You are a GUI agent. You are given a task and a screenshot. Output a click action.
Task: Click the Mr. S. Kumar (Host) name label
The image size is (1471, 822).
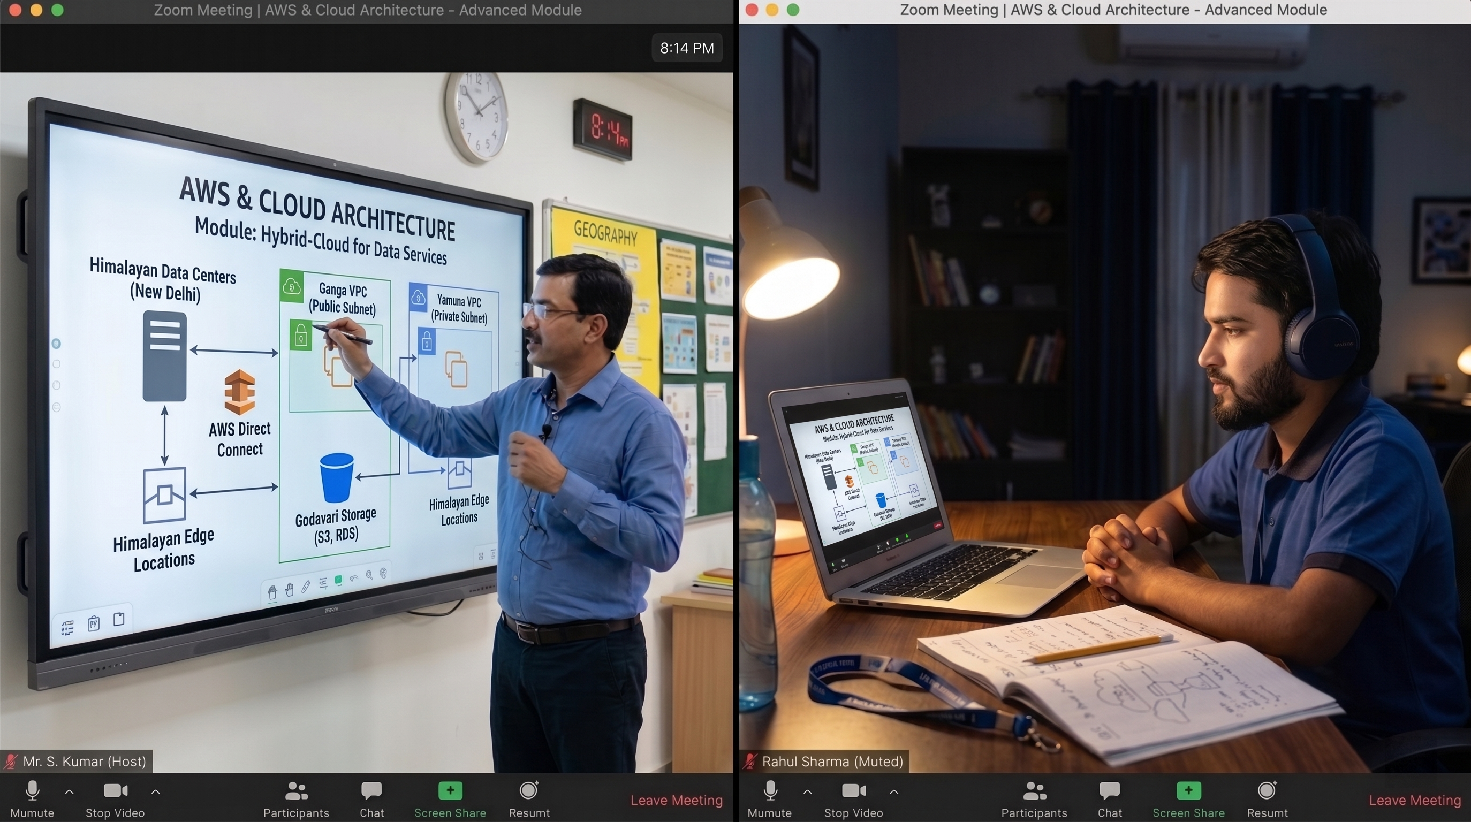click(x=77, y=761)
